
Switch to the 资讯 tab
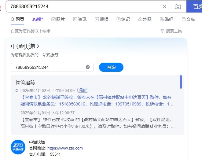click(80, 19)
